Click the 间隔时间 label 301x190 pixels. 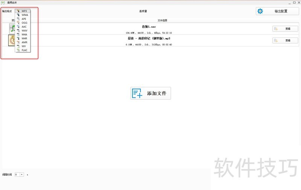pos(7,175)
